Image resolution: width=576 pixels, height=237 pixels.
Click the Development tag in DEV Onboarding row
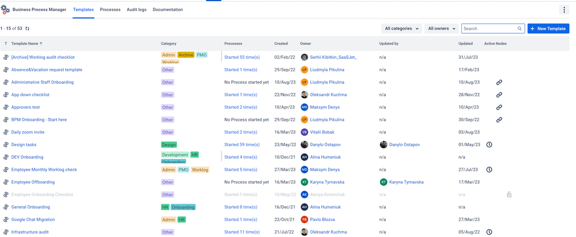click(175, 155)
